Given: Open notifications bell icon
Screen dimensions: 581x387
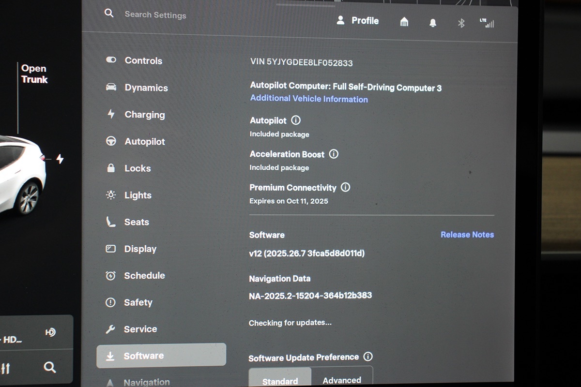Looking at the screenshot, I should 433,23.
